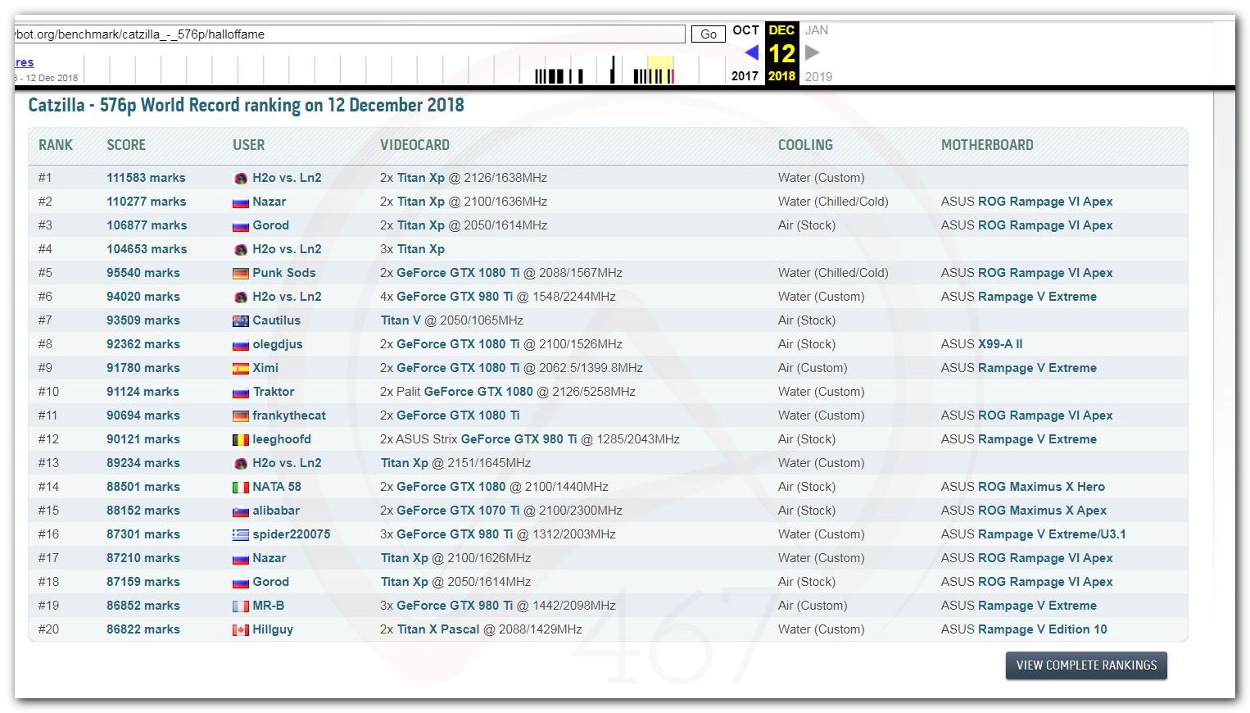
Task: Click the MOTHERBOARD column header
Action: point(987,145)
